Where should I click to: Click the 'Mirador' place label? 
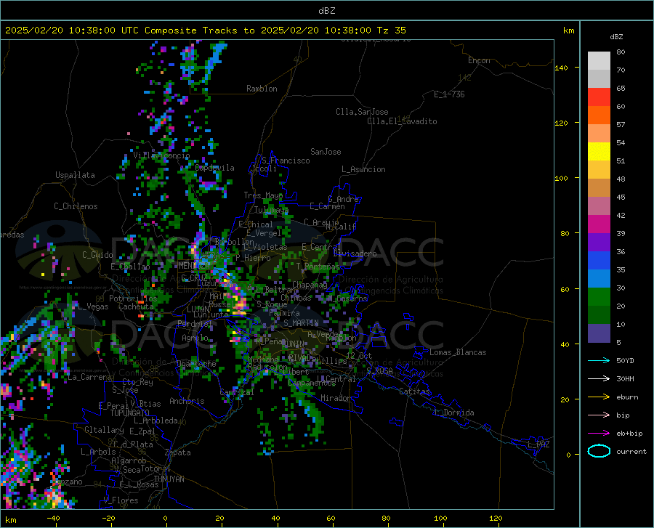[x=335, y=398]
